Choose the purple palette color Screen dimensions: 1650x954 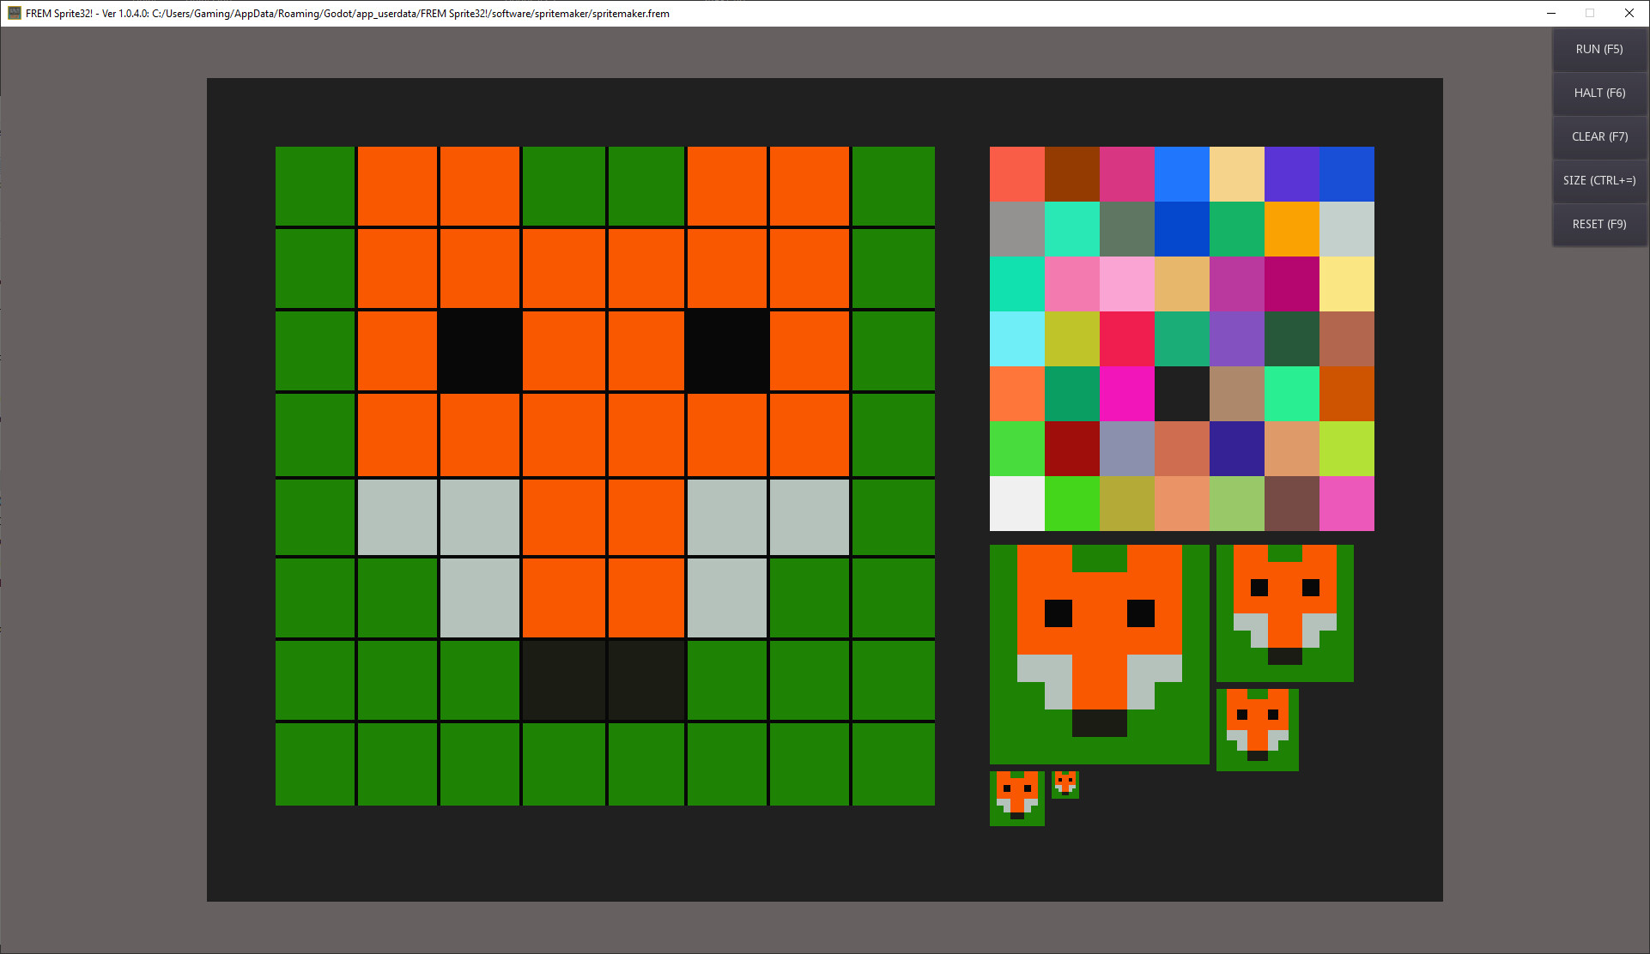[1292, 173]
